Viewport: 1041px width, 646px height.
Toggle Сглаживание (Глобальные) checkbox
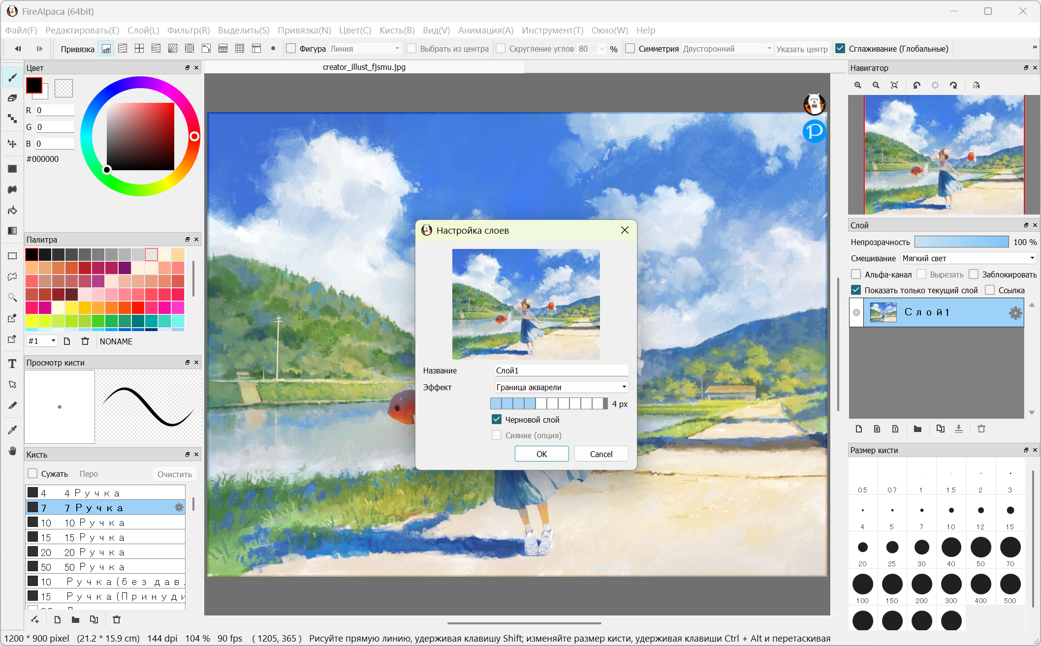tap(841, 49)
